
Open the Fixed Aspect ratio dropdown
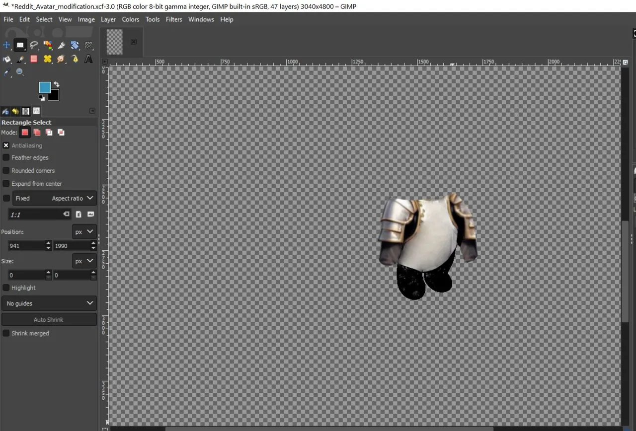[x=55, y=198]
